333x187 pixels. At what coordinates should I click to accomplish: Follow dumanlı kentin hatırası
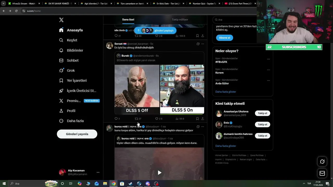(x=262, y=136)
